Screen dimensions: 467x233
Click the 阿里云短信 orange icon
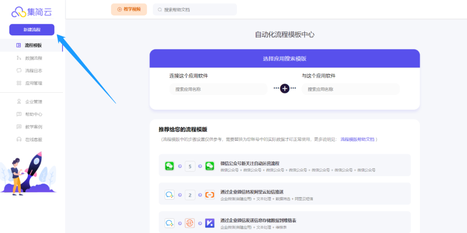[210, 195]
